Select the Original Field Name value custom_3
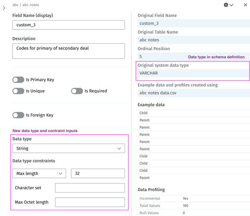This screenshot has height=216, width=250. pos(194,24)
